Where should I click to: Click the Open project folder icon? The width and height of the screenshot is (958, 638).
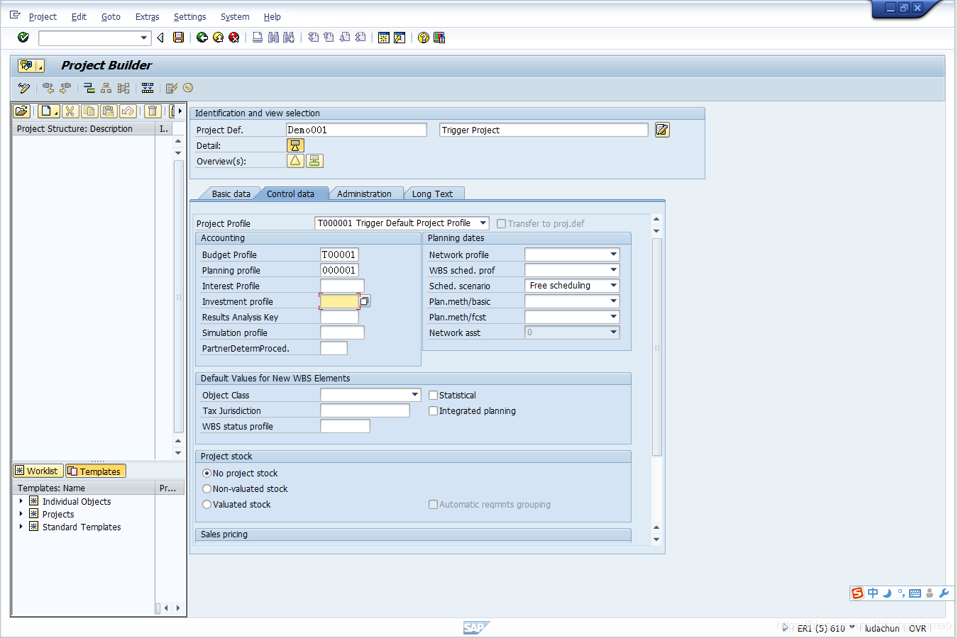[x=22, y=111]
